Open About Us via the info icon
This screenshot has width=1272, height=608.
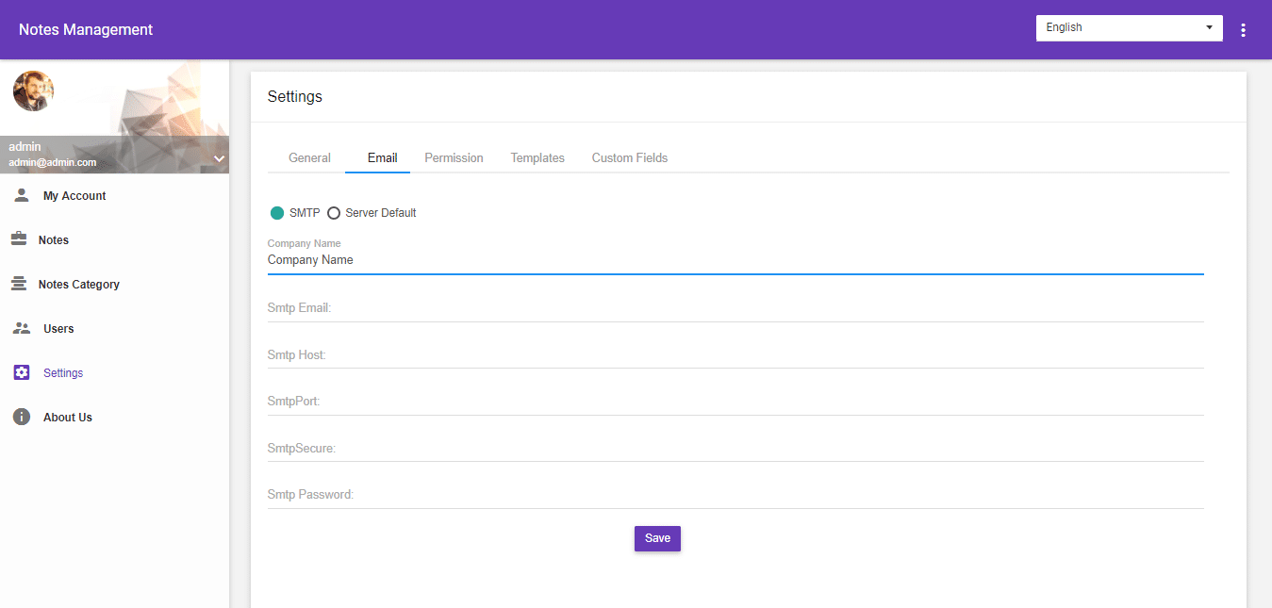pyautogui.click(x=21, y=416)
